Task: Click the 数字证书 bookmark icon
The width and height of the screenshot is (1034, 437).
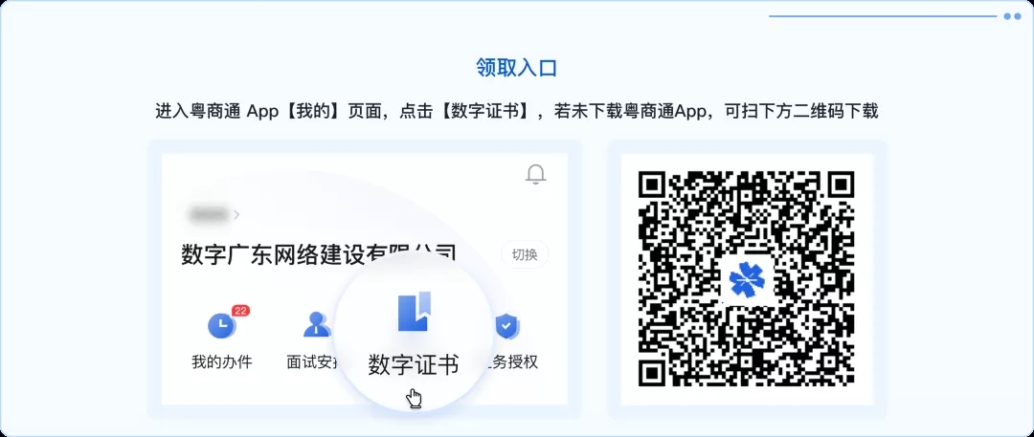Action: tap(414, 311)
